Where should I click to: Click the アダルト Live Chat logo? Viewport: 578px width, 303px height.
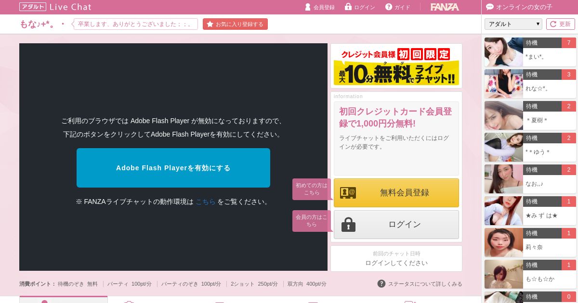point(55,7)
